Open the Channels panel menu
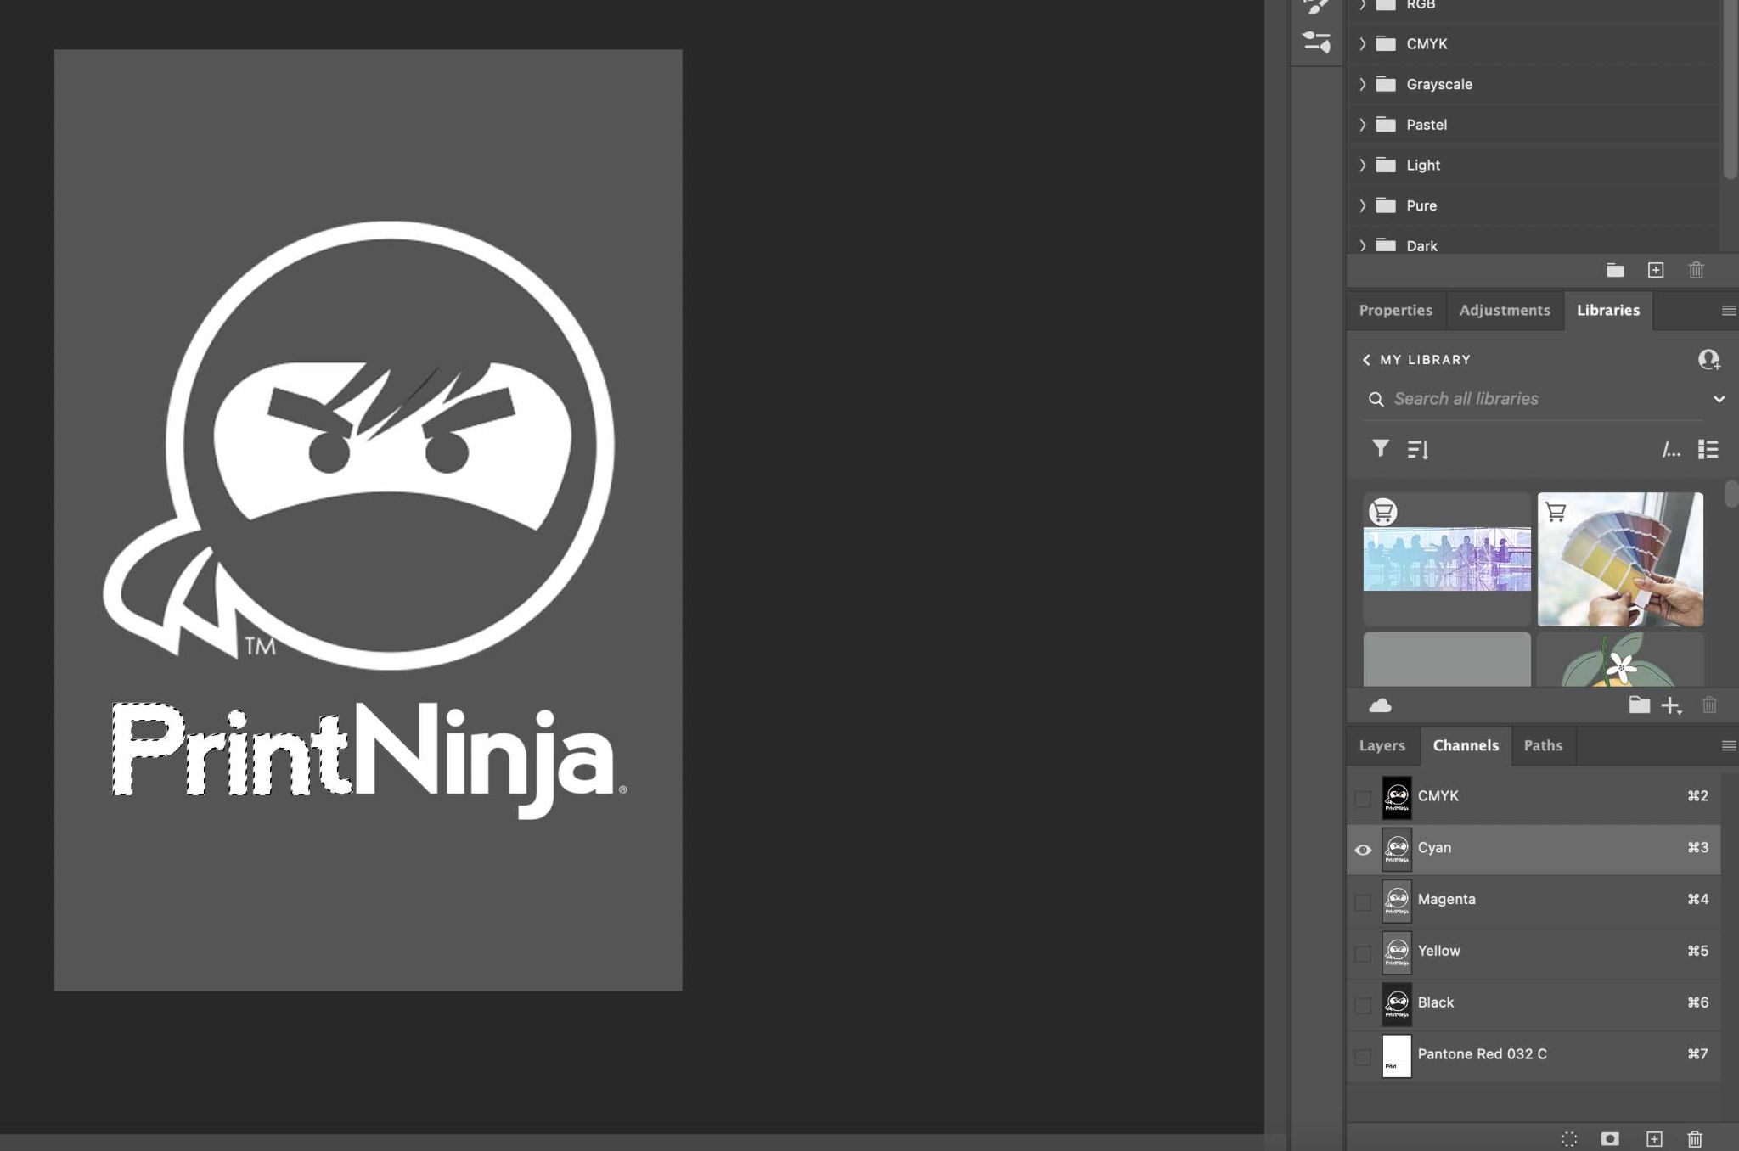The height and width of the screenshot is (1151, 1739). pos(1728,745)
